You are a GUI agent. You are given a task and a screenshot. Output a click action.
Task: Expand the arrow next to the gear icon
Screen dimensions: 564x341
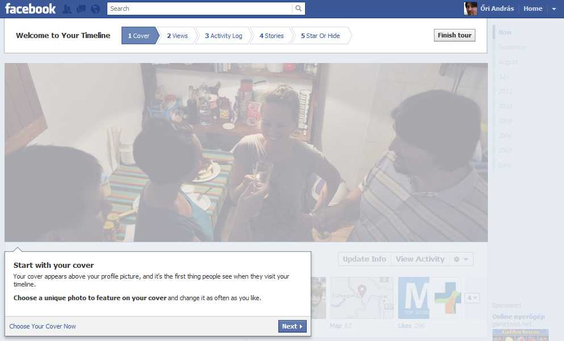pyautogui.click(x=466, y=259)
